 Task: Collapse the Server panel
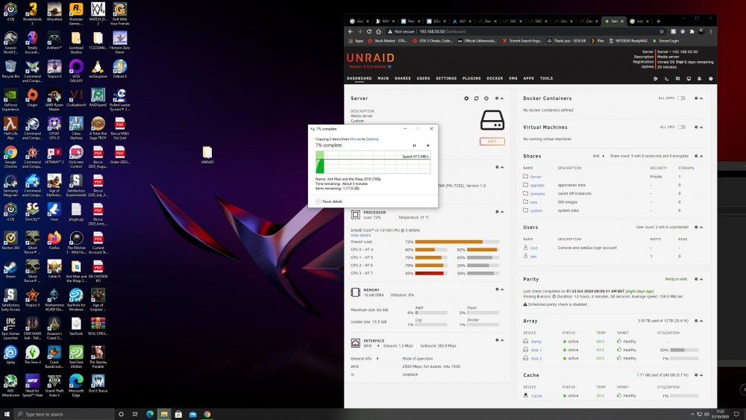[502, 98]
